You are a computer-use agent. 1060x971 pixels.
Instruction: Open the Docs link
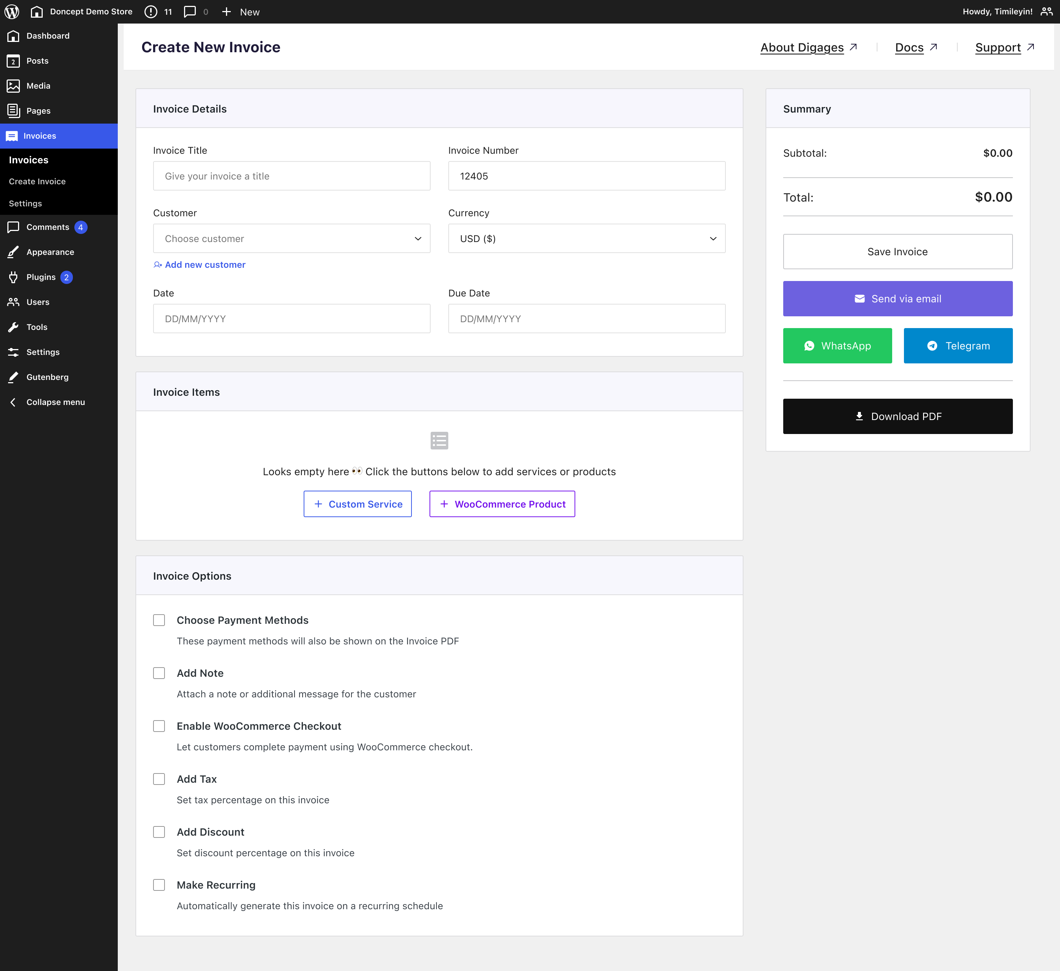(909, 47)
